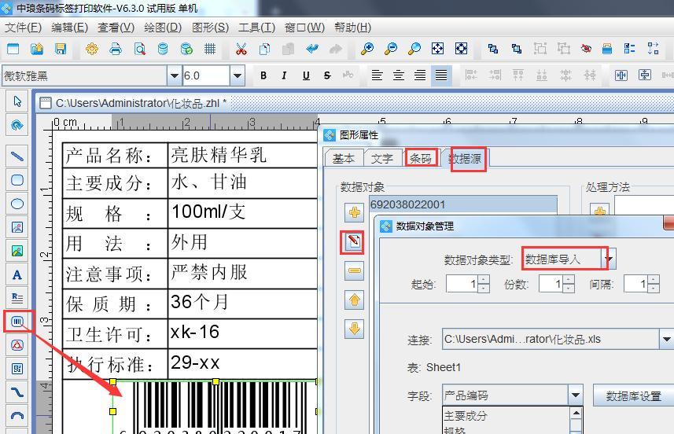Open document settings via the gear icon
674x434 pixels.
point(91,49)
